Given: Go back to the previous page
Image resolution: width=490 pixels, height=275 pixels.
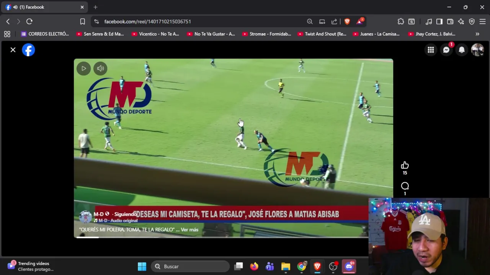Looking at the screenshot, I should coord(8,21).
